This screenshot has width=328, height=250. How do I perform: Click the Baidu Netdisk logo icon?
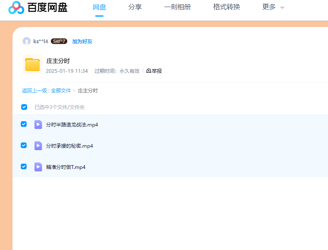point(16,7)
